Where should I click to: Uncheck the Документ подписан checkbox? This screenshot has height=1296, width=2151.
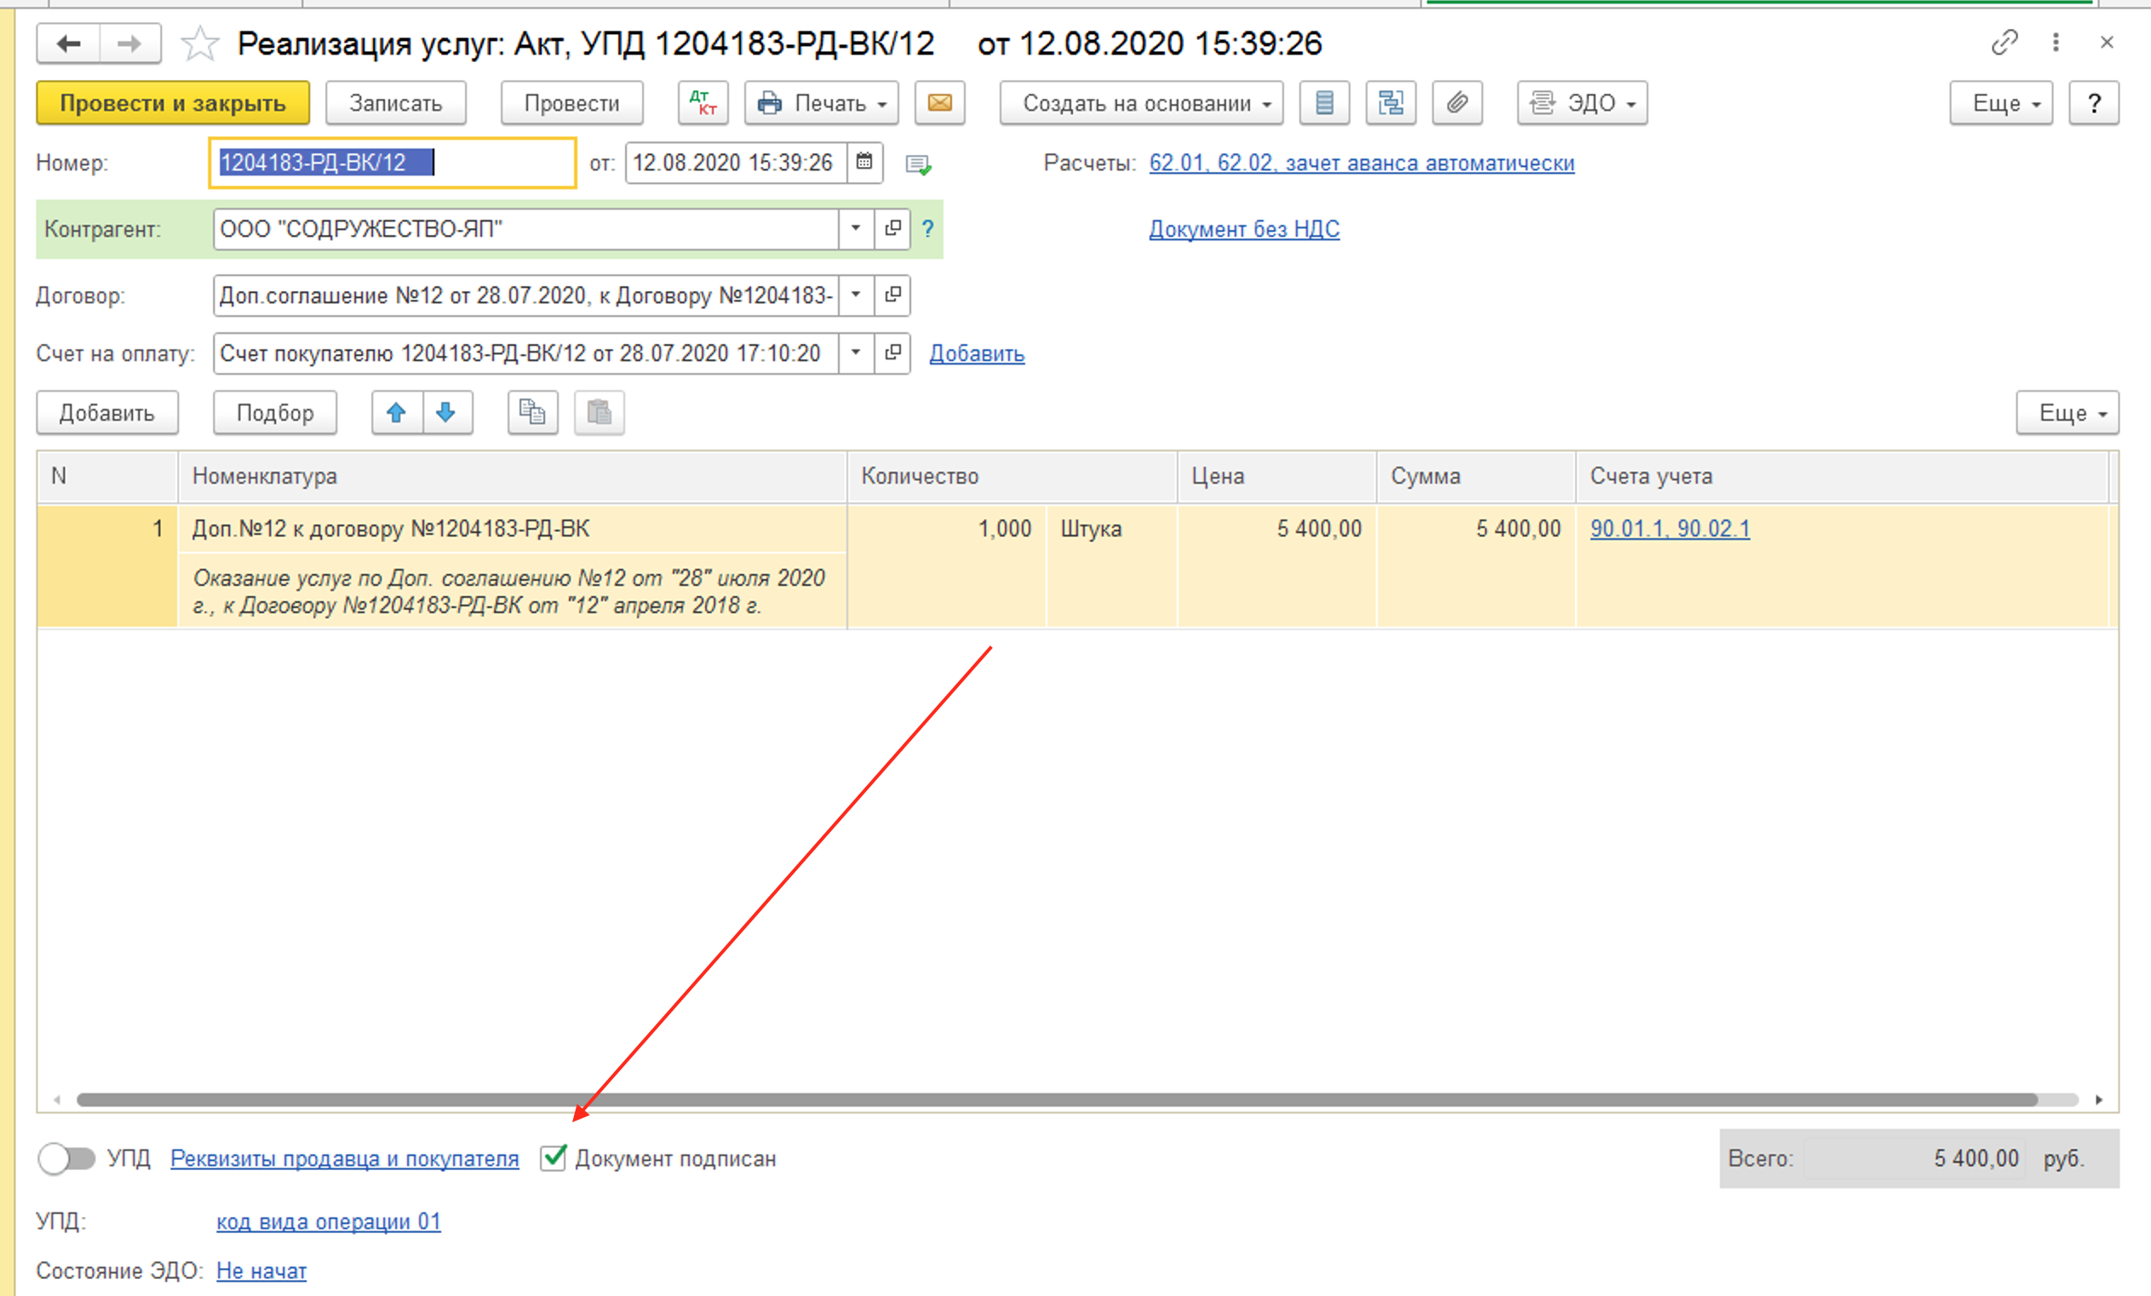pyautogui.click(x=554, y=1158)
